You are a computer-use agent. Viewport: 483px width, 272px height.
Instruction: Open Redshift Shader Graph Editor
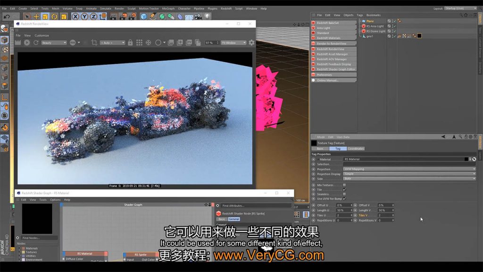pyautogui.click(x=333, y=69)
